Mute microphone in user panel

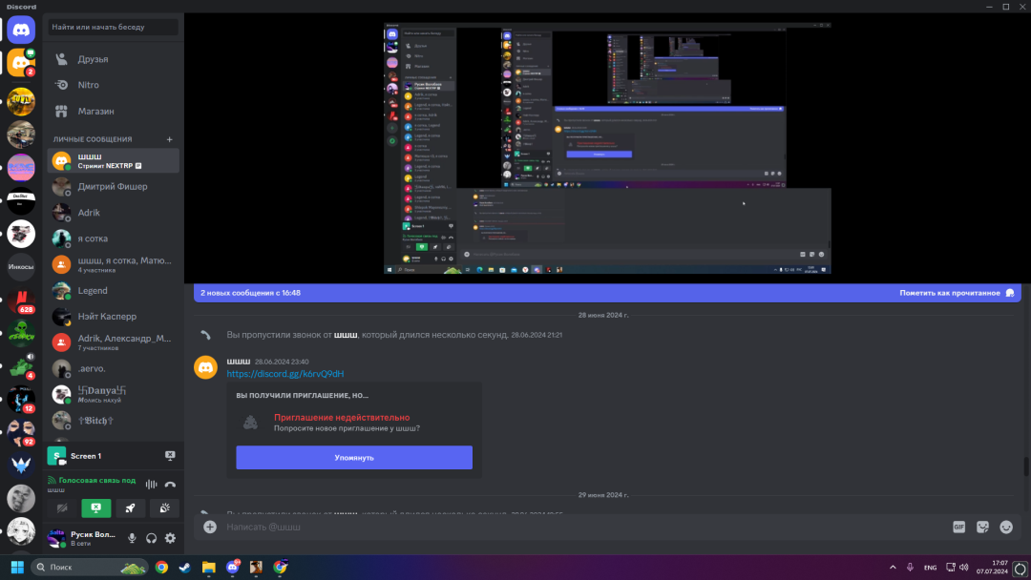coord(132,538)
